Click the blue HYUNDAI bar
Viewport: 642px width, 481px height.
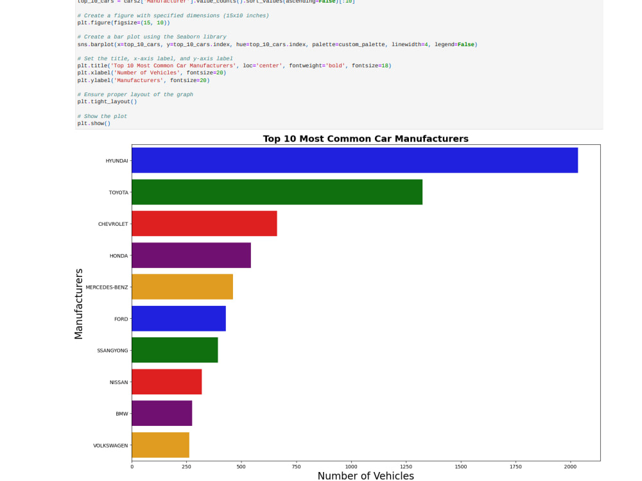pos(355,160)
